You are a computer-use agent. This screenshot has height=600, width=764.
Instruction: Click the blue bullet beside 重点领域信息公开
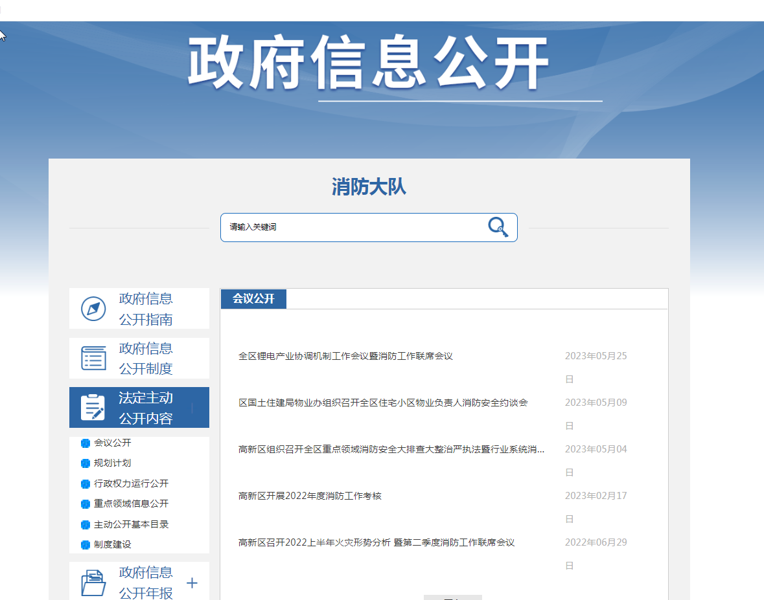85,504
